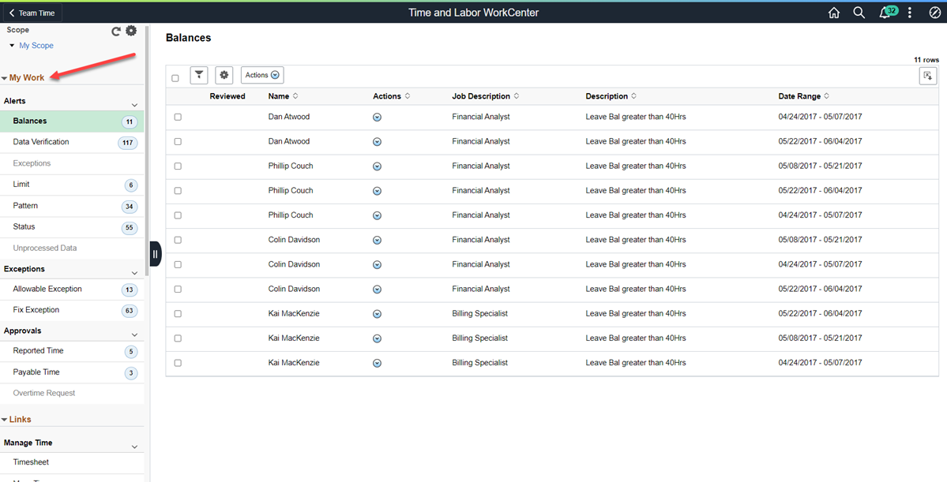Collapse the Alerts group chevron

pos(135,104)
